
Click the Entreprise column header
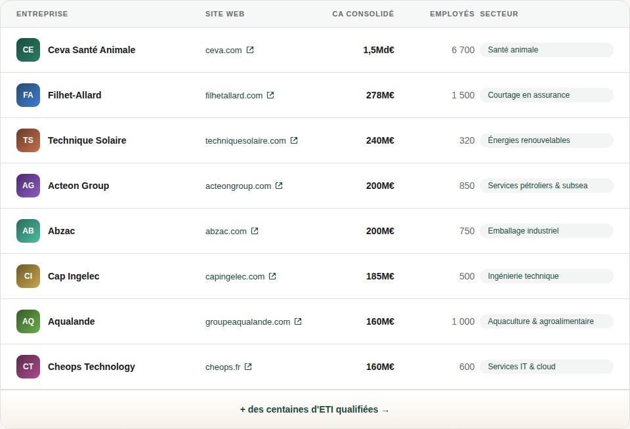tap(42, 14)
